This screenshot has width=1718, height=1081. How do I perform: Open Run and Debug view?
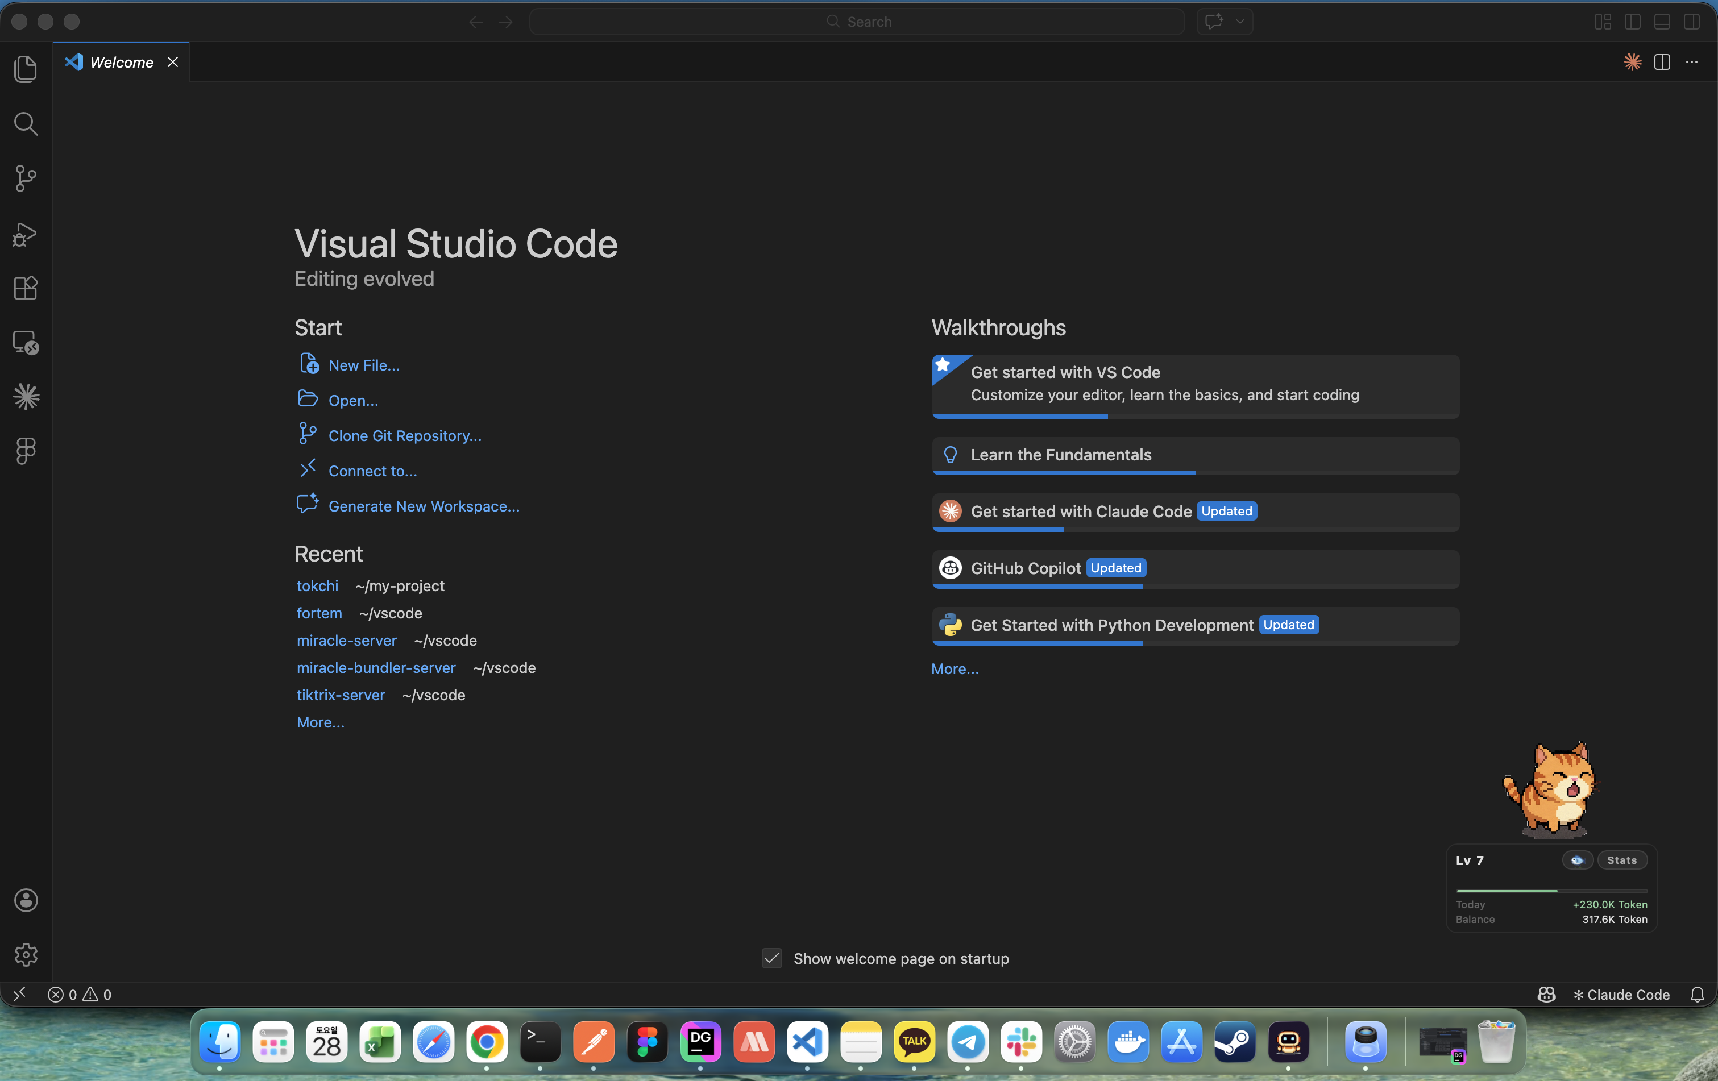(26, 234)
